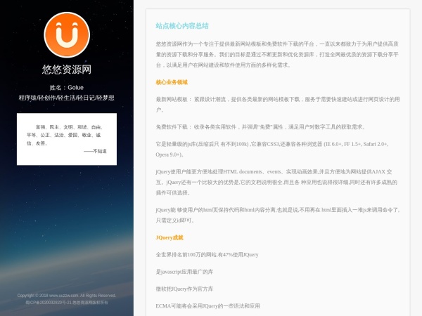Click the orange U logo avatar
The height and width of the screenshot is (316, 422).
(67, 35)
